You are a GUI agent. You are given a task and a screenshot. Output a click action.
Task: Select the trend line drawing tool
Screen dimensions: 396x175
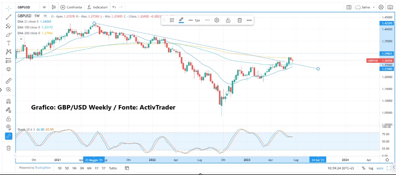pos(9,17)
